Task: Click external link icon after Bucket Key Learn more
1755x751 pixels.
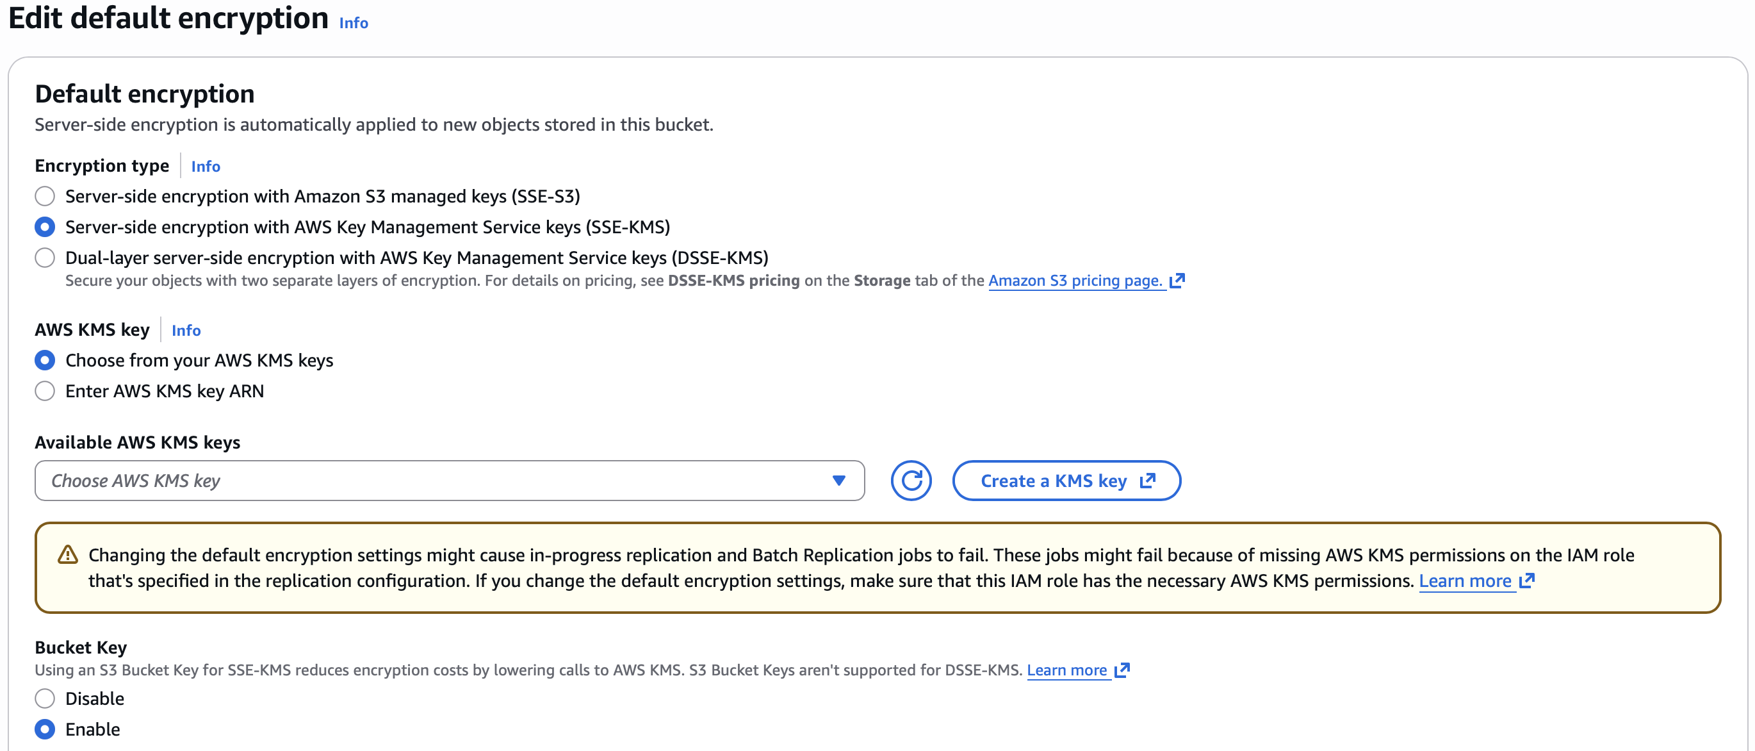Action: (1122, 671)
